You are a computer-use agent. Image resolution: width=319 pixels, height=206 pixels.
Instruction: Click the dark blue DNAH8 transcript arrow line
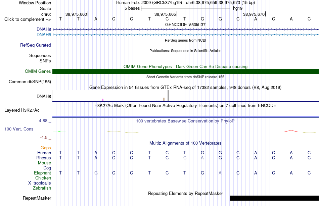pos(186,30)
